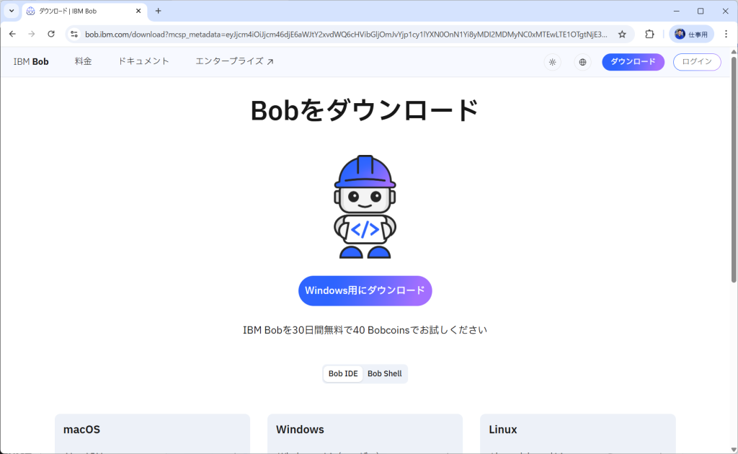738x454 pixels.
Task: Close the ダウンロード | IBM Bob tab
Action: pos(138,11)
